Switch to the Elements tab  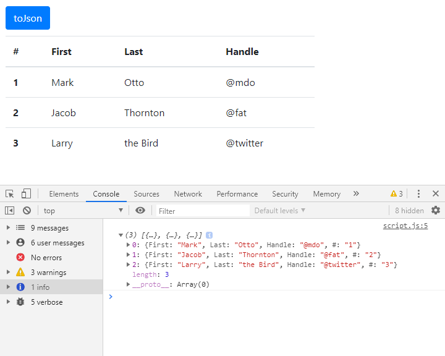click(x=64, y=194)
